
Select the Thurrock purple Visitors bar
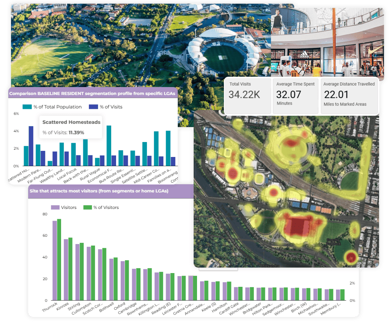coord(55,260)
